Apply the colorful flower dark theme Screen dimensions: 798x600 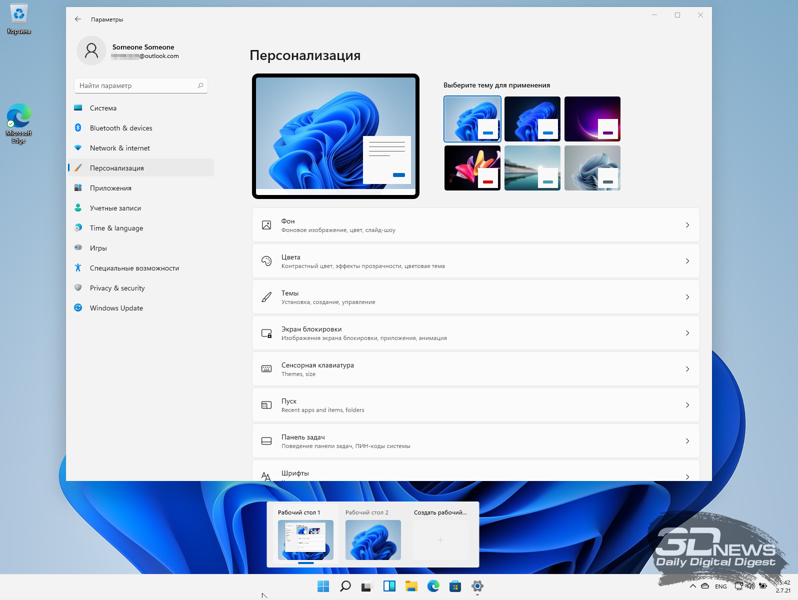[x=472, y=168]
